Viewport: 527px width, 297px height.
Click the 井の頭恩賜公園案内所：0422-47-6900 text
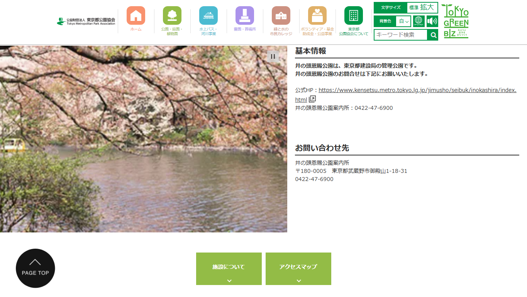pyautogui.click(x=344, y=108)
